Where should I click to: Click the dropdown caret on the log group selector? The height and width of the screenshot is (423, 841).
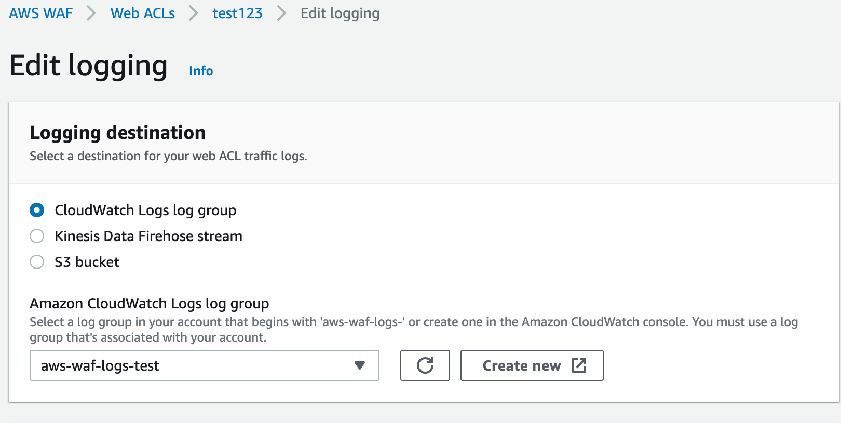coord(359,365)
